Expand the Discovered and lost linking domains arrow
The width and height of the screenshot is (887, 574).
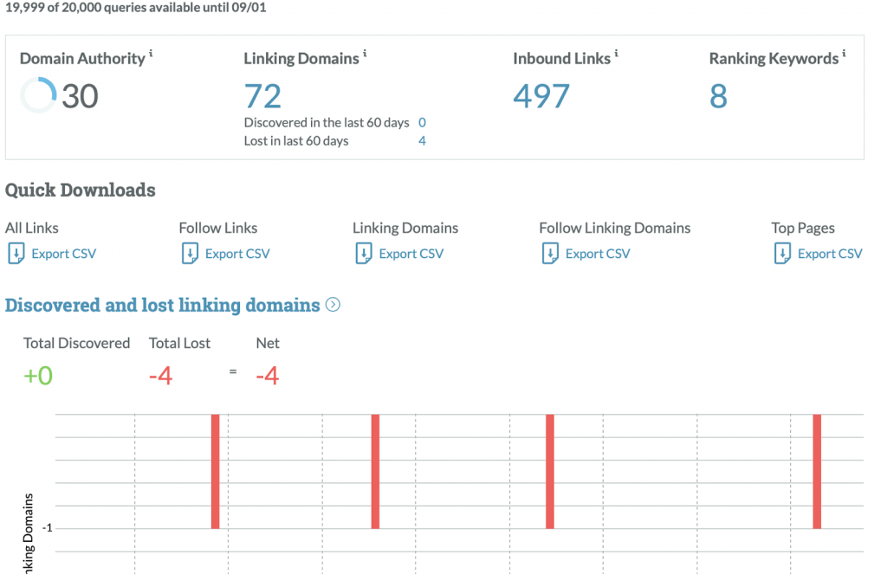tap(332, 305)
